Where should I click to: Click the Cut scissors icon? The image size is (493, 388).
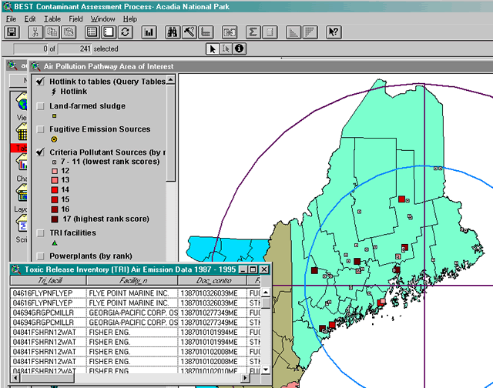[x=35, y=32]
